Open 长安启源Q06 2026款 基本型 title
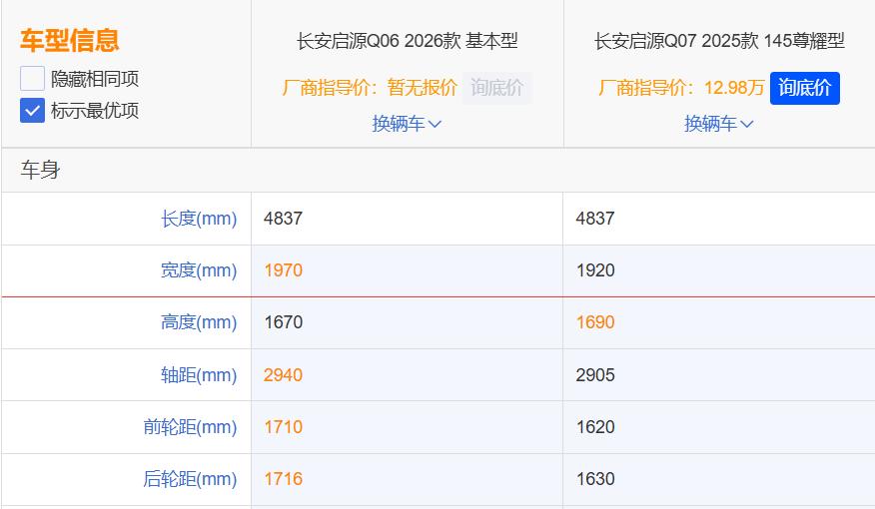The image size is (875, 509). coord(408,41)
